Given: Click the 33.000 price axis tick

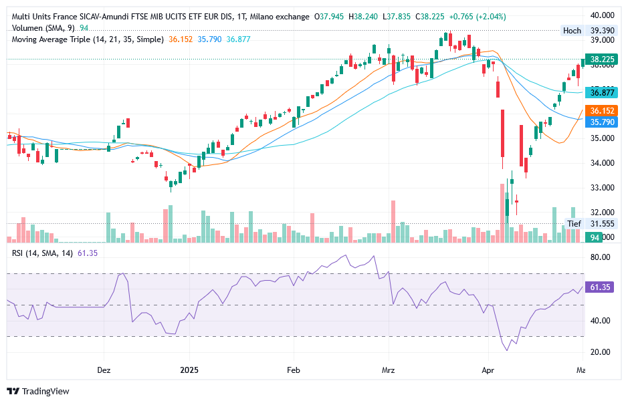Looking at the screenshot, I should (603, 188).
